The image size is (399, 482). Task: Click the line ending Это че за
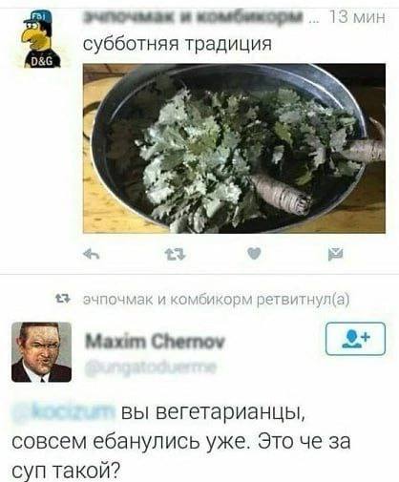181,442
